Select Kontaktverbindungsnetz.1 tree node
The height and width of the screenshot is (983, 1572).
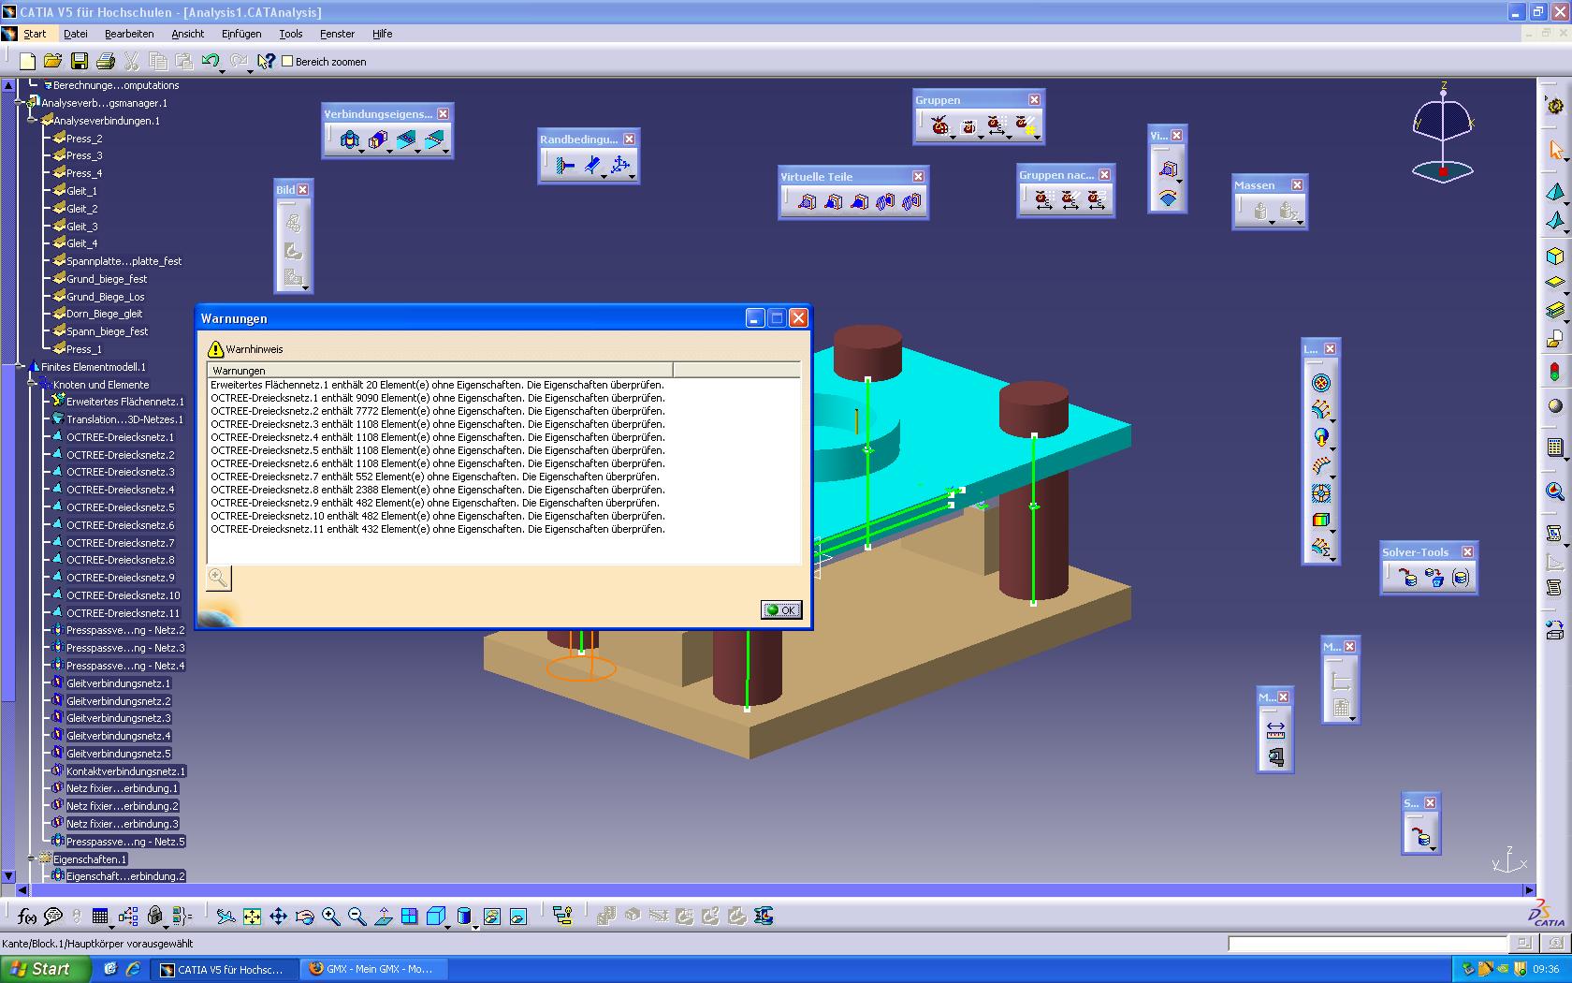[x=125, y=771]
